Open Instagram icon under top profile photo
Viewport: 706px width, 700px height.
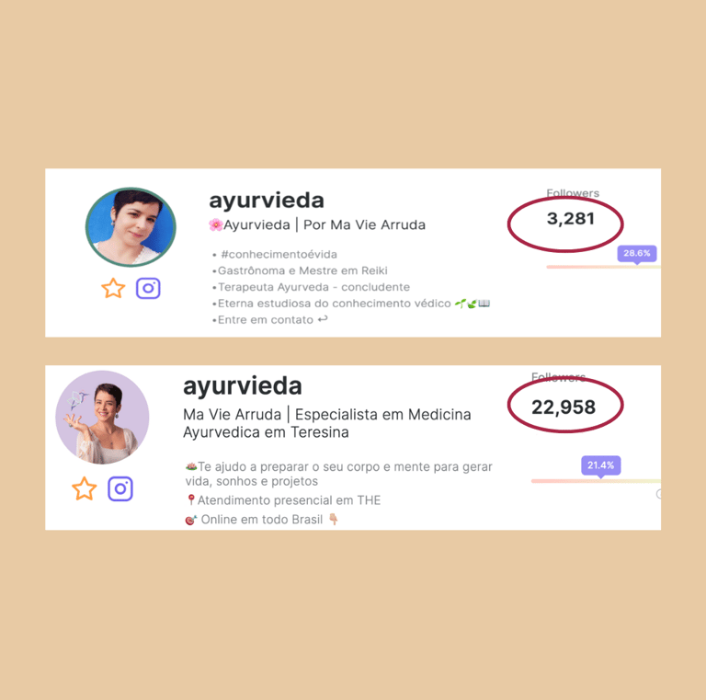[x=148, y=288]
